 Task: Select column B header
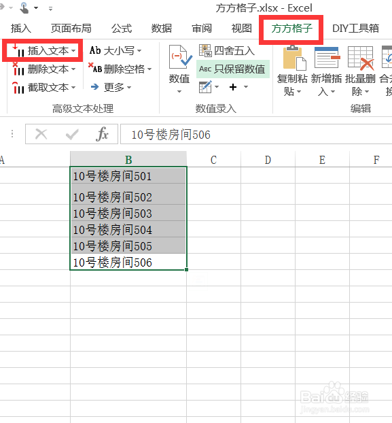[128, 159]
